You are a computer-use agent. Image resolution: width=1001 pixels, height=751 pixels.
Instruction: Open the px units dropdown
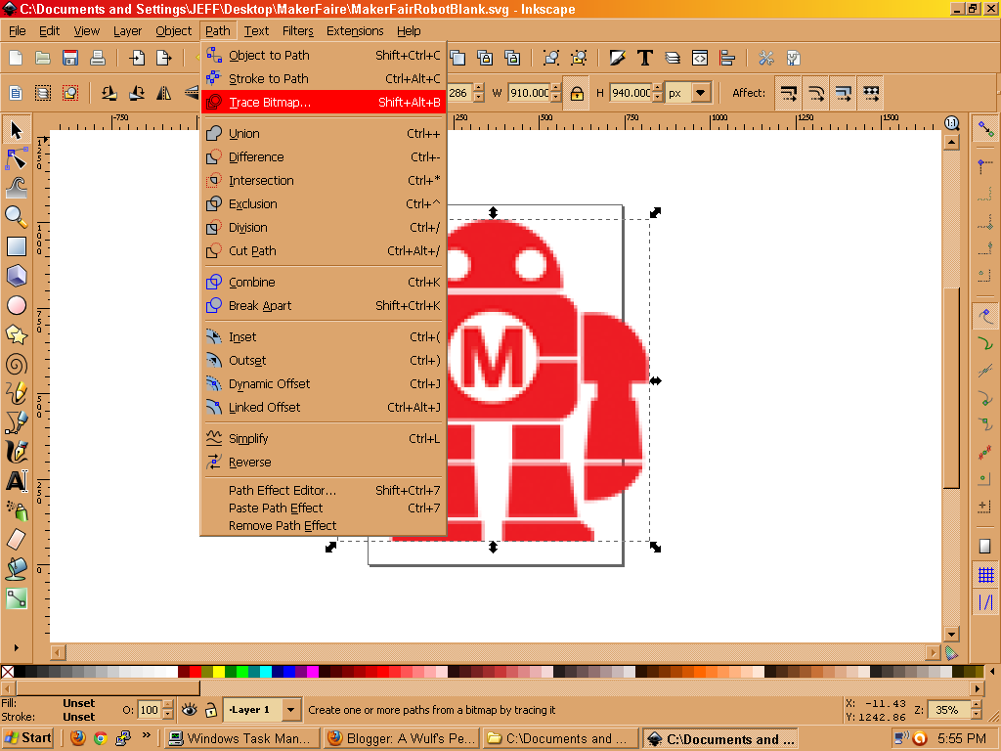[x=700, y=93]
